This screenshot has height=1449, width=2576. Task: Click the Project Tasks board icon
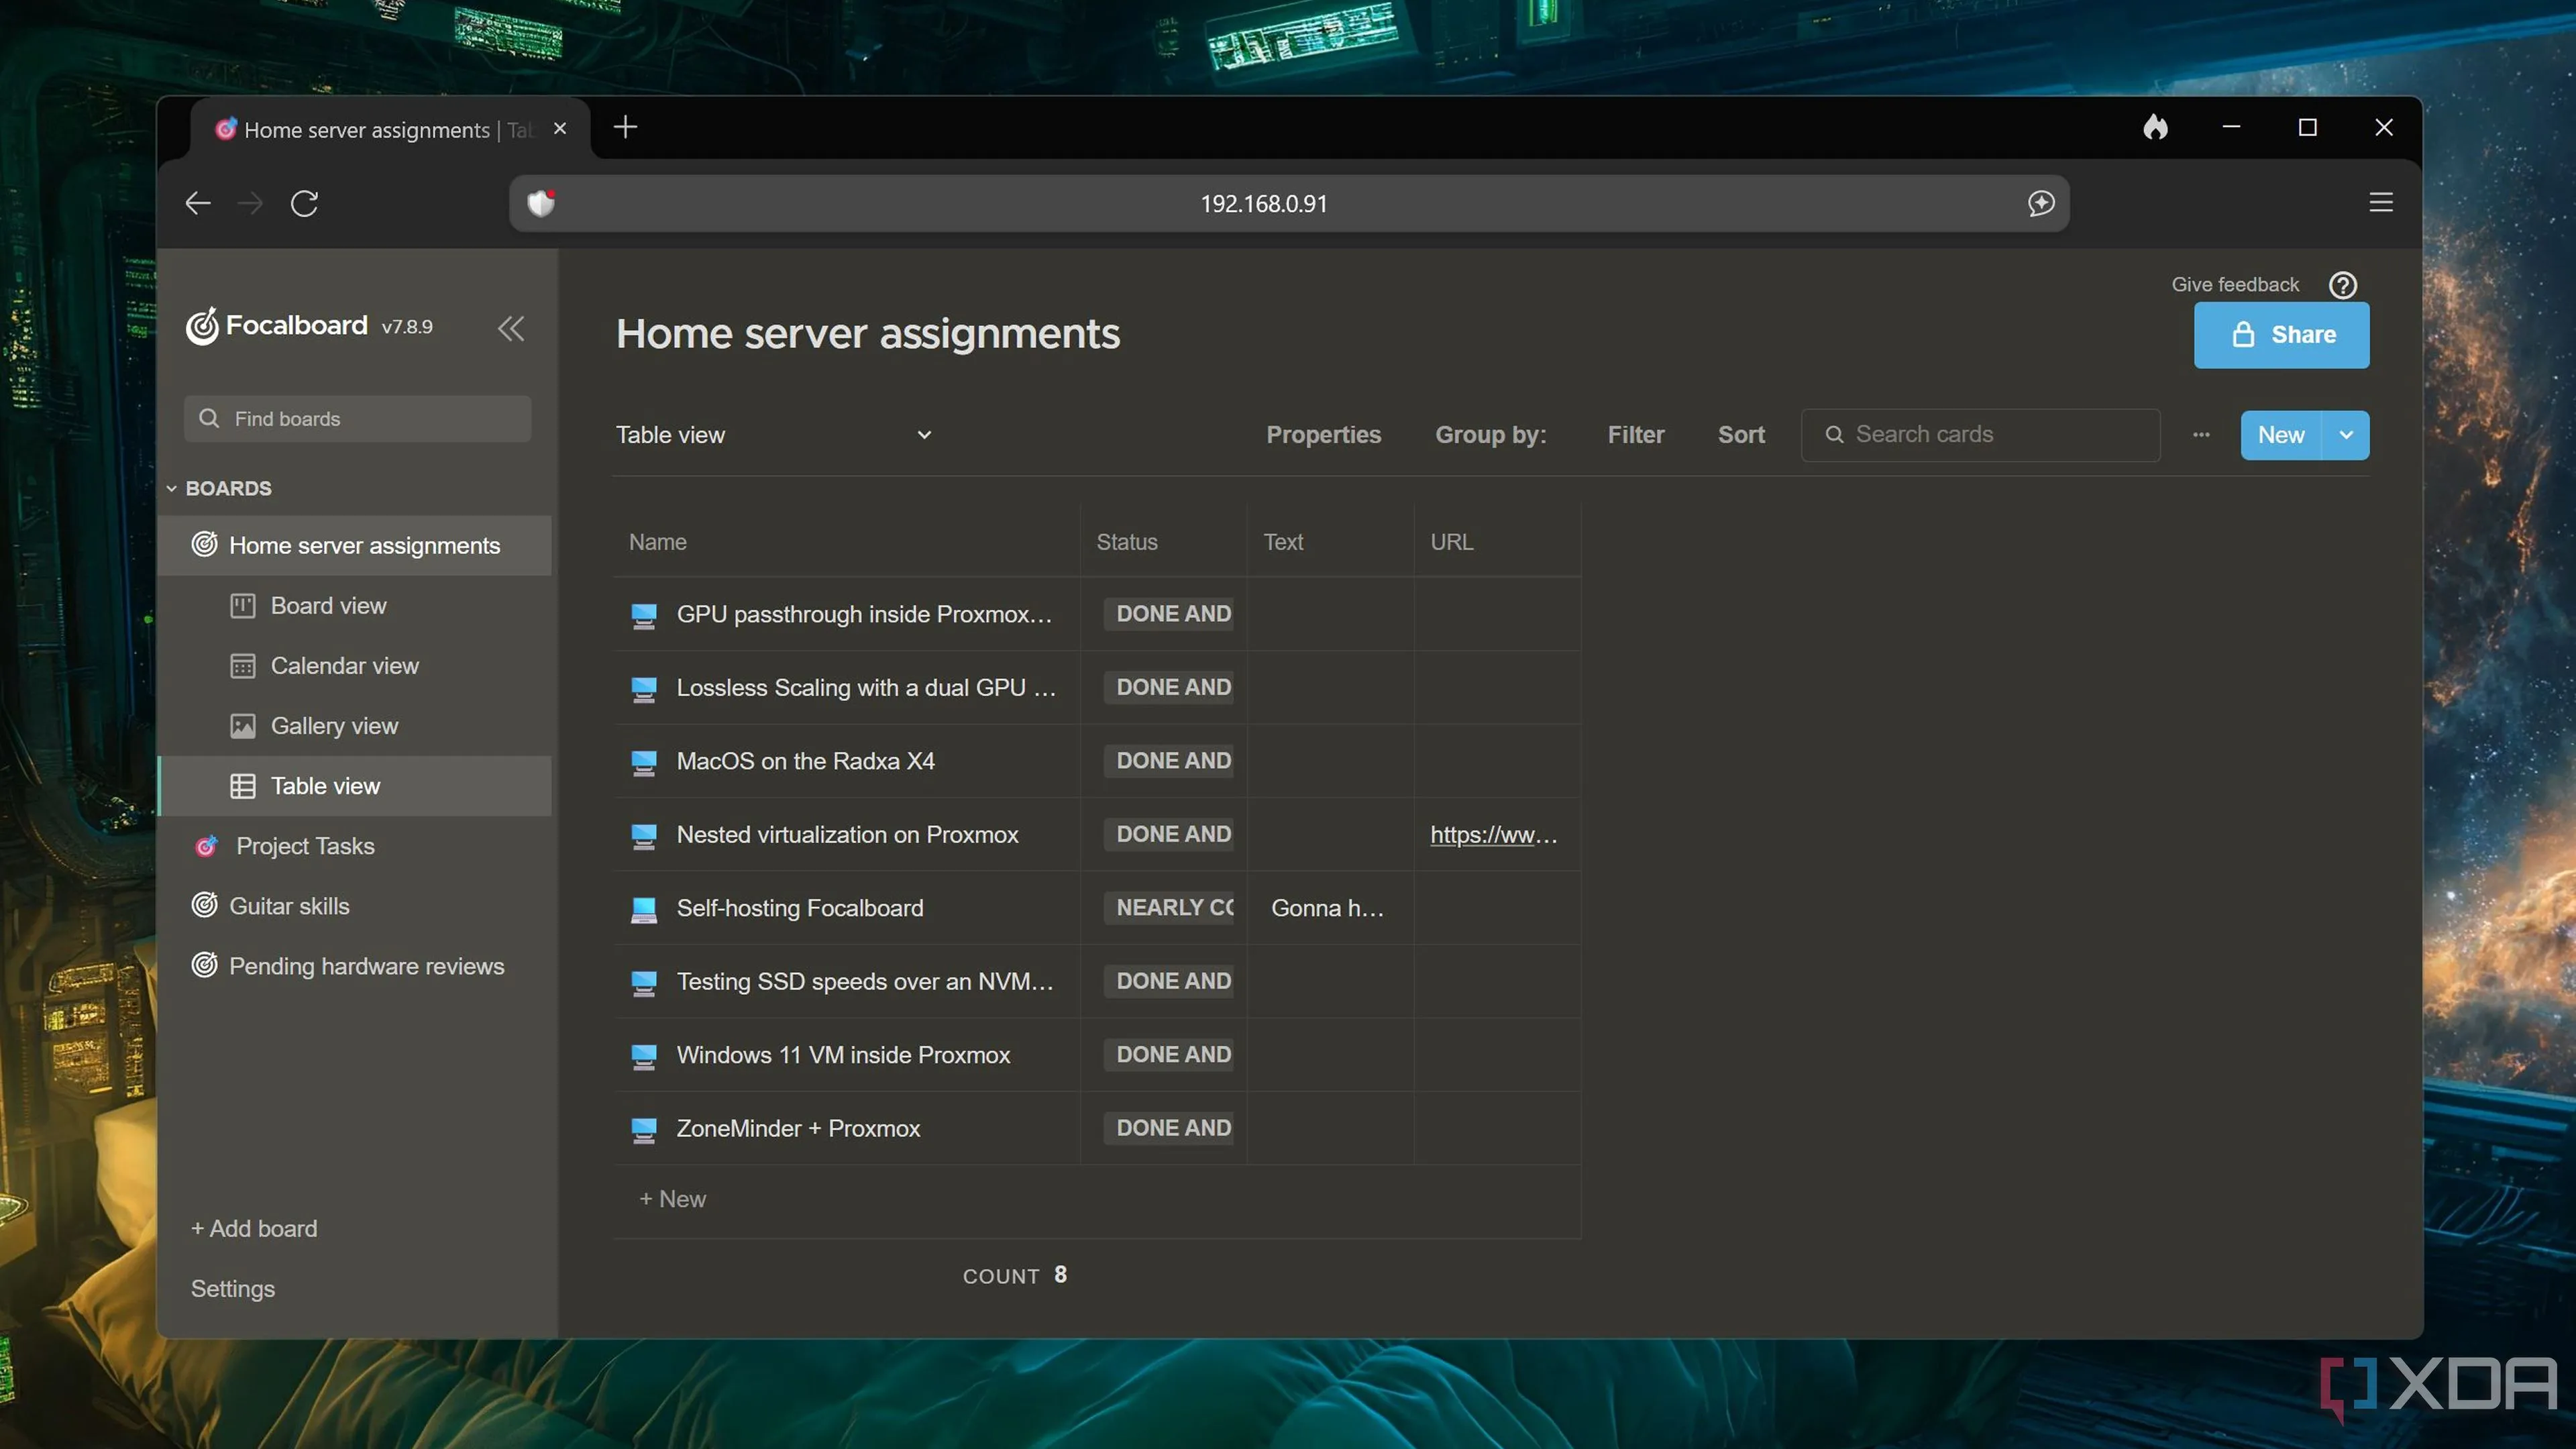pos(206,847)
